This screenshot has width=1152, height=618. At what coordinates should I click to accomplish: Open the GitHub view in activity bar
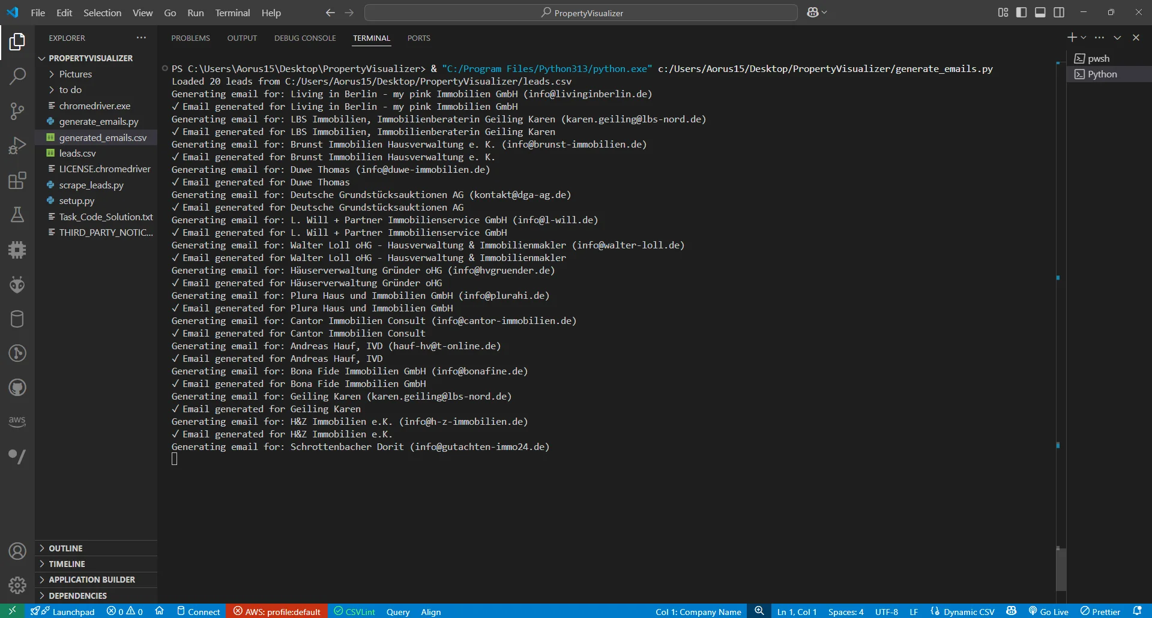click(17, 388)
